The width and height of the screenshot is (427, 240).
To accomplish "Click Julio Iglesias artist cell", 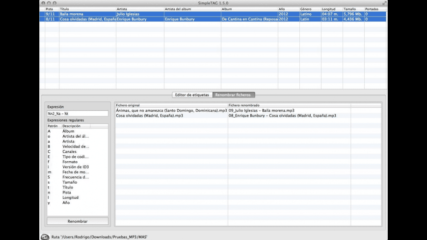I will (140, 14).
